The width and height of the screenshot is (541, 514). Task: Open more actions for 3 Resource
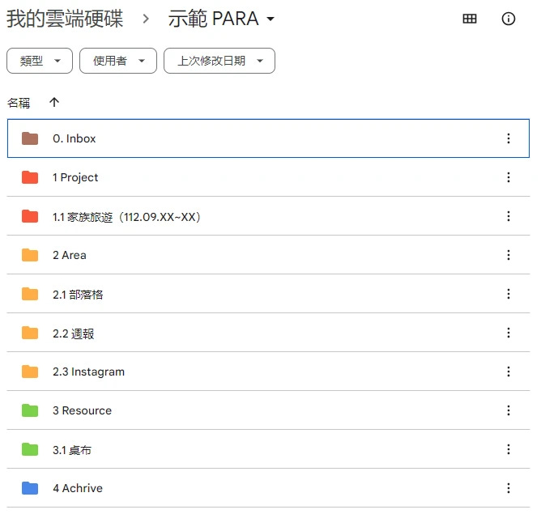(x=509, y=410)
